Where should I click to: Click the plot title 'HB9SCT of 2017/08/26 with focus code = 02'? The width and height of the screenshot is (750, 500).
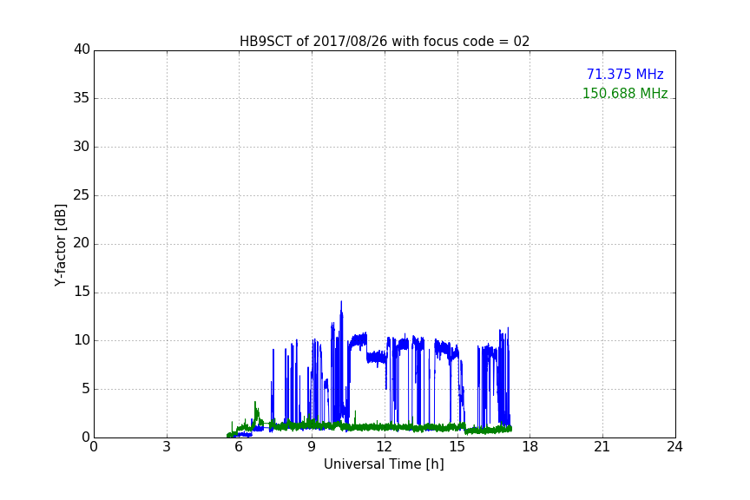tap(385, 42)
